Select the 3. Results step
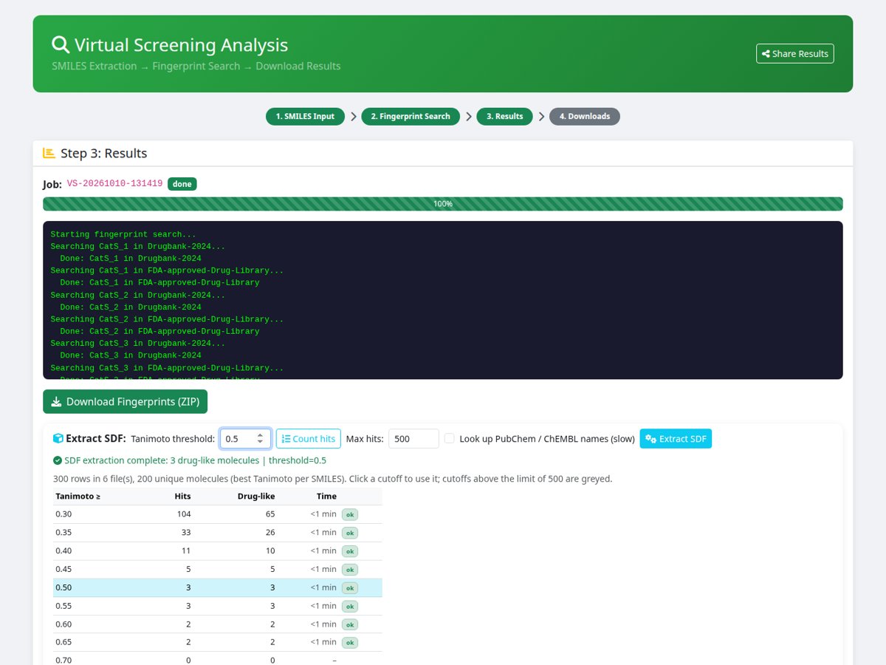886x665 pixels. 504,117
